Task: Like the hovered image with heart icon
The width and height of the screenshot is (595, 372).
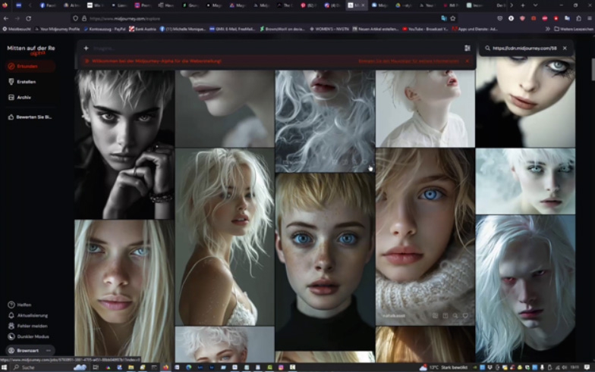Action: pyautogui.click(x=465, y=316)
